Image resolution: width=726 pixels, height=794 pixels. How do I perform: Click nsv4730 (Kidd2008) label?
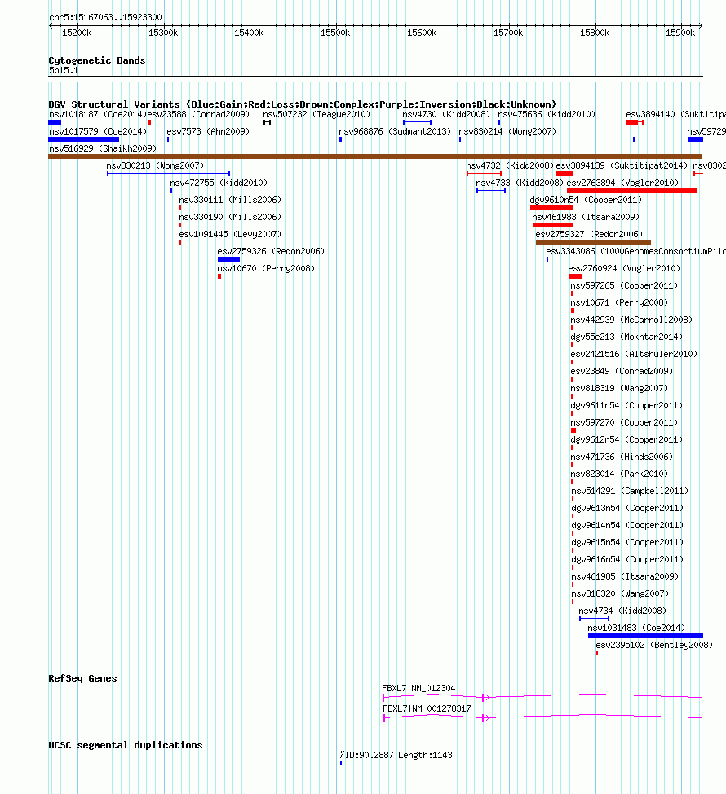point(446,114)
